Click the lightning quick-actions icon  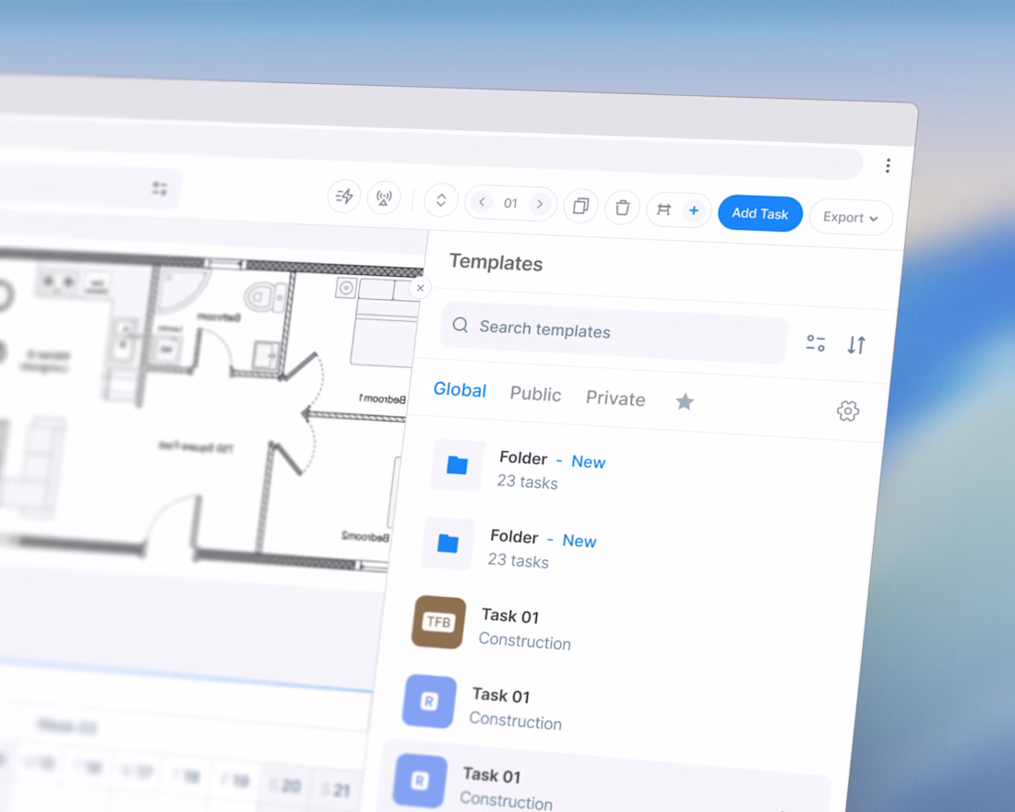tap(344, 196)
